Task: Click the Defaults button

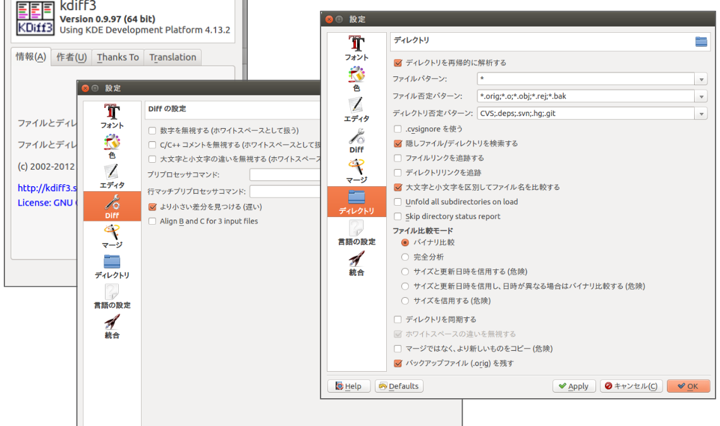Action: point(398,386)
